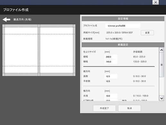The width and height of the screenshot is (166, 125).
Task: Click the 設定情報 section header
Action: (123, 19)
